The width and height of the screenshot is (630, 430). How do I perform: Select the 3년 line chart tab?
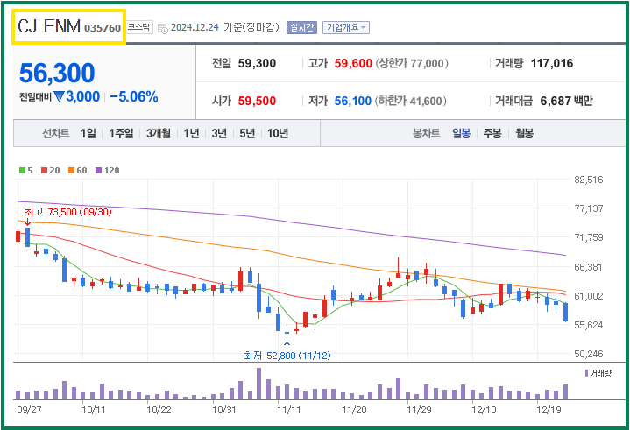219,133
